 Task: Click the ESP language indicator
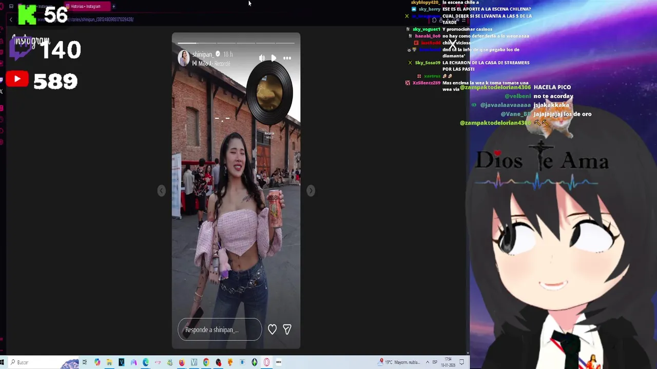pyautogui.click(x=435, y=362)
